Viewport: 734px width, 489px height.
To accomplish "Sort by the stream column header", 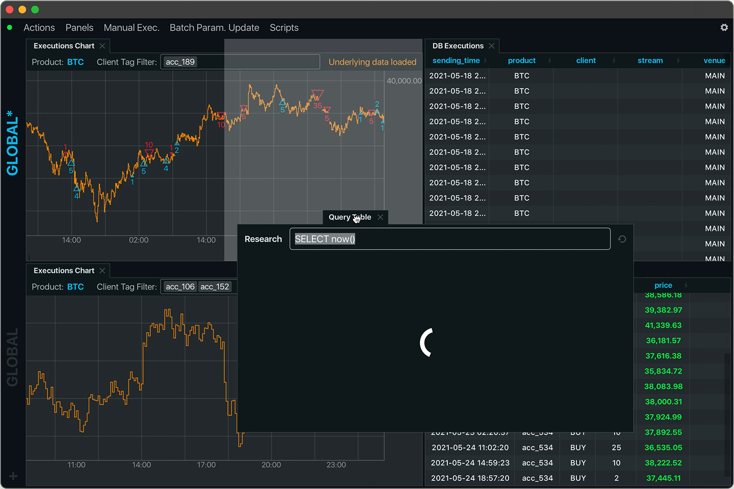I will pos(650,61).
